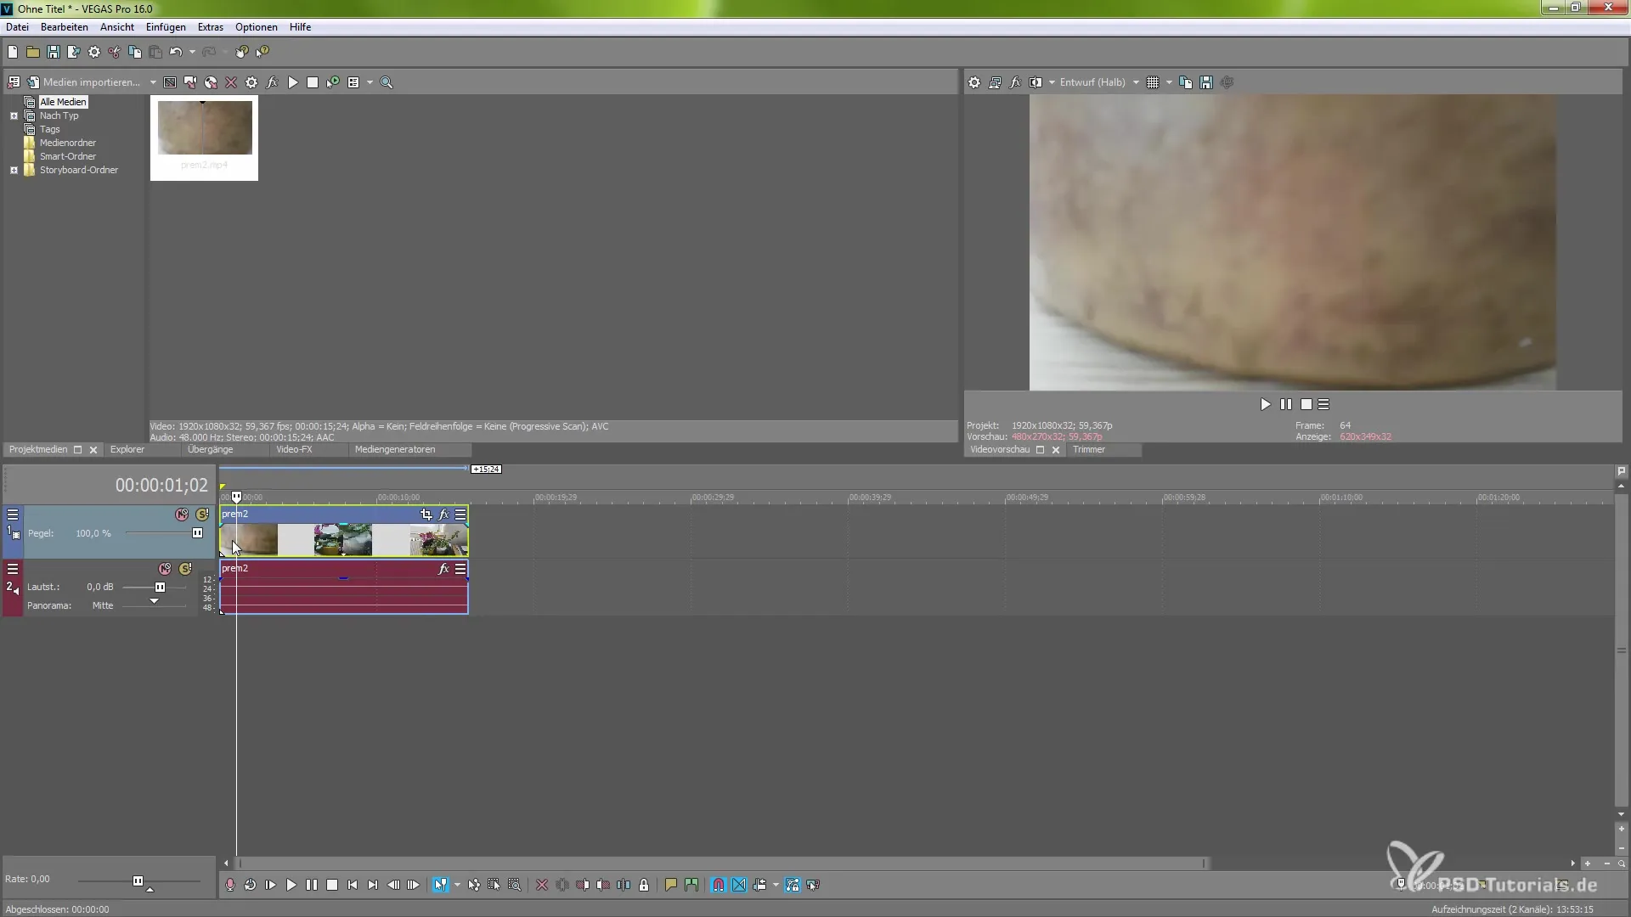Undo the last action
1631x917 pixels.
pos(175,53)
